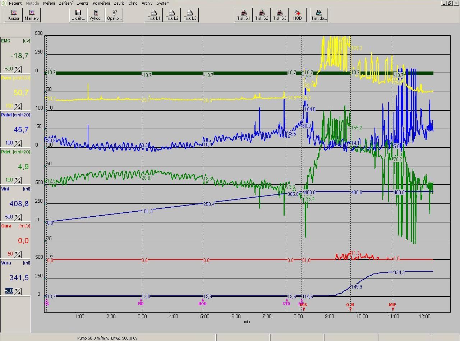Open the Po měření menu

(101, 3)
